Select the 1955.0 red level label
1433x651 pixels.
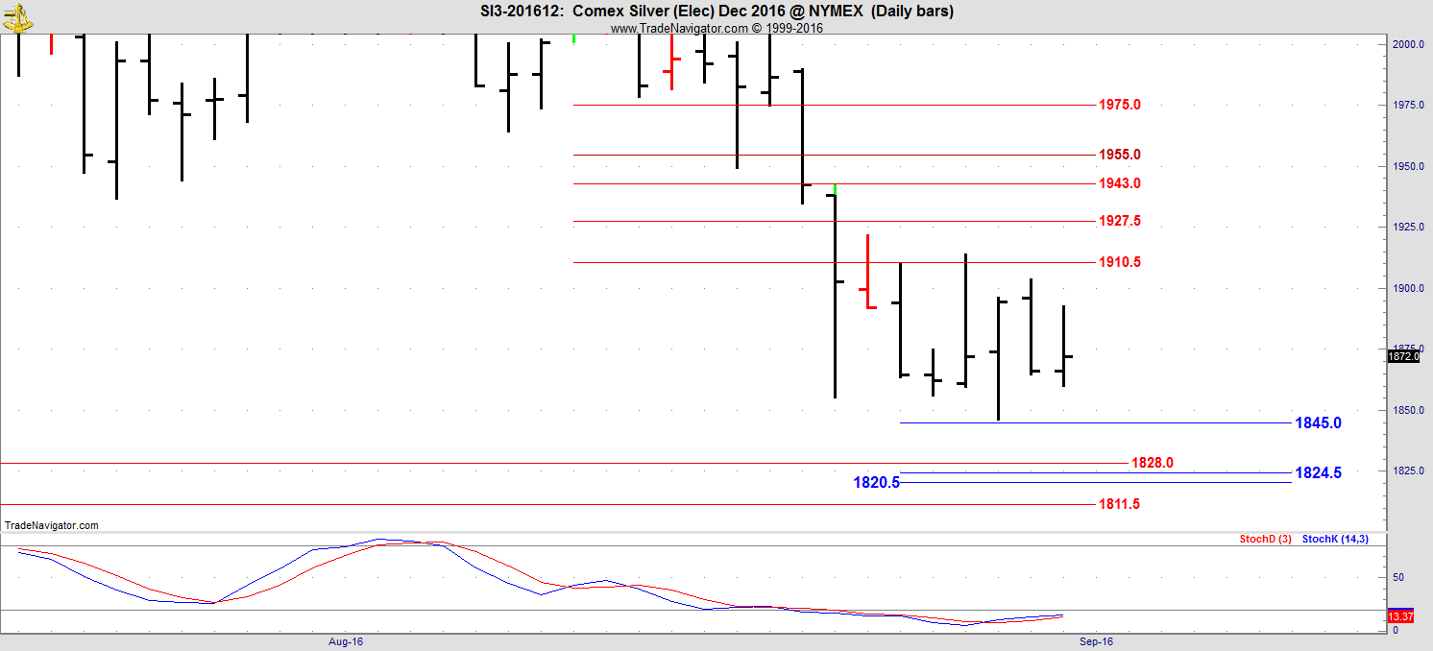pos(1119,155)
